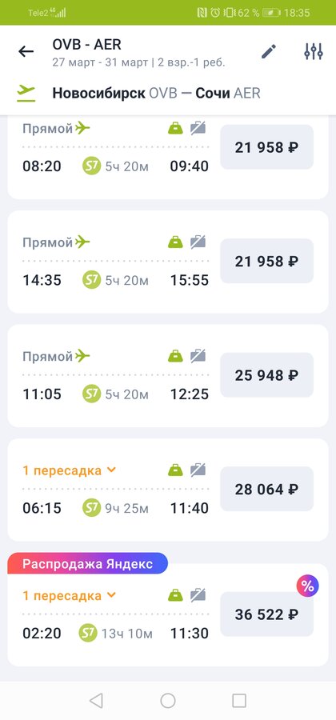
Task: Tap S7 airline logo on 14:35 flight
Action: pos(92,280)
